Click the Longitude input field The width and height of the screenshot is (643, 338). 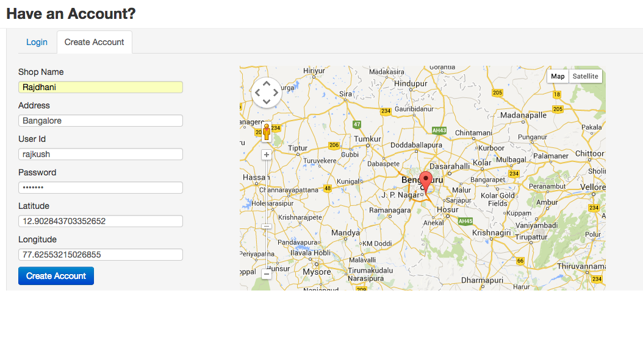(101, 255)
